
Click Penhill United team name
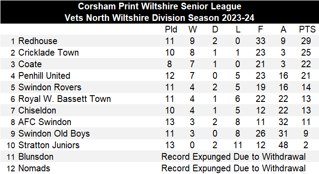pyautogui.click(x=44, y=76)
